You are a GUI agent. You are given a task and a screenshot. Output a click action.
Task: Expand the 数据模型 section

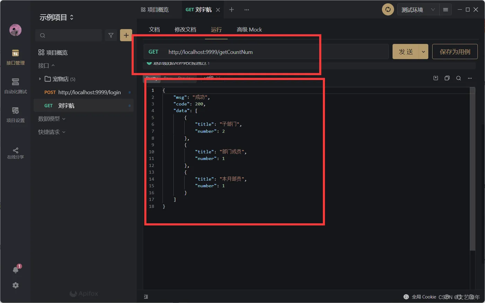[52, 119]
